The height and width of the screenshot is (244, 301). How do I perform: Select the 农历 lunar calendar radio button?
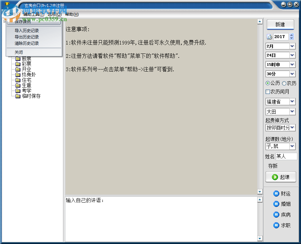tap(284, 83)
